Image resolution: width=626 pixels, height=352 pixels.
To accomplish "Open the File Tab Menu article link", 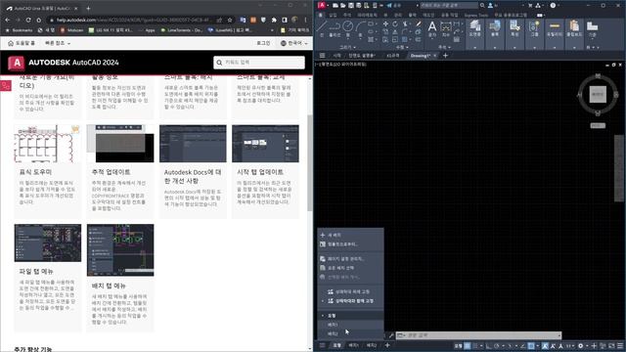I will coord(36,272).
